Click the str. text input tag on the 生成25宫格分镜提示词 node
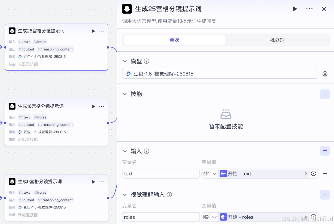This screenshot has width=334, height=224. (x=24, y=42)
